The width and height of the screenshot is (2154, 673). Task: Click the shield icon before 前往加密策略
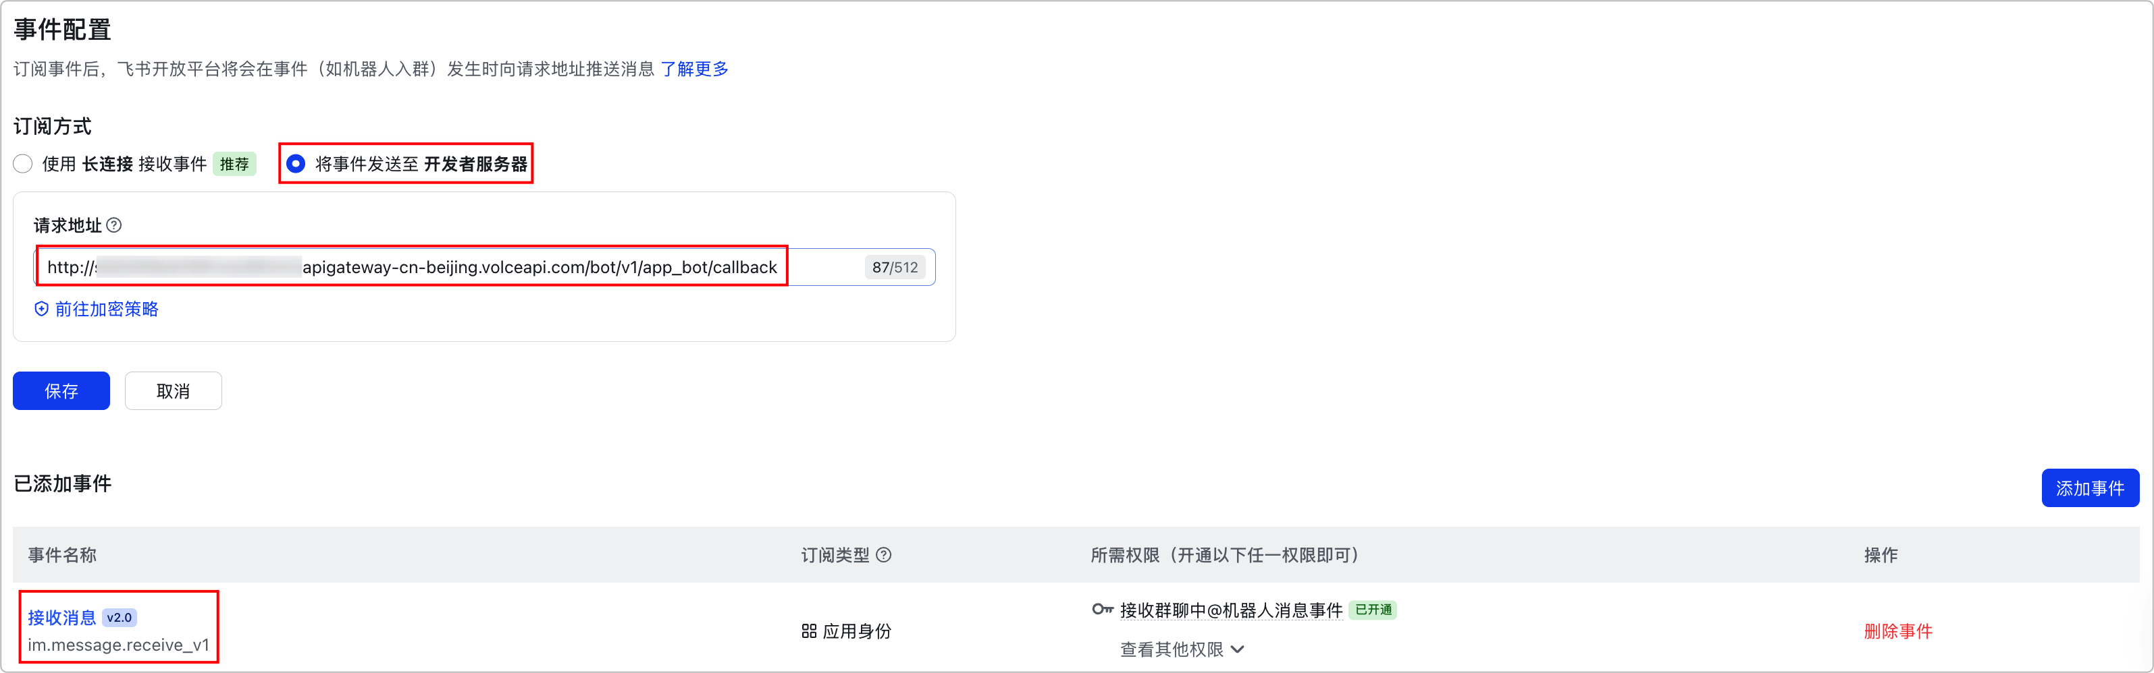click(x=41, y=309)
